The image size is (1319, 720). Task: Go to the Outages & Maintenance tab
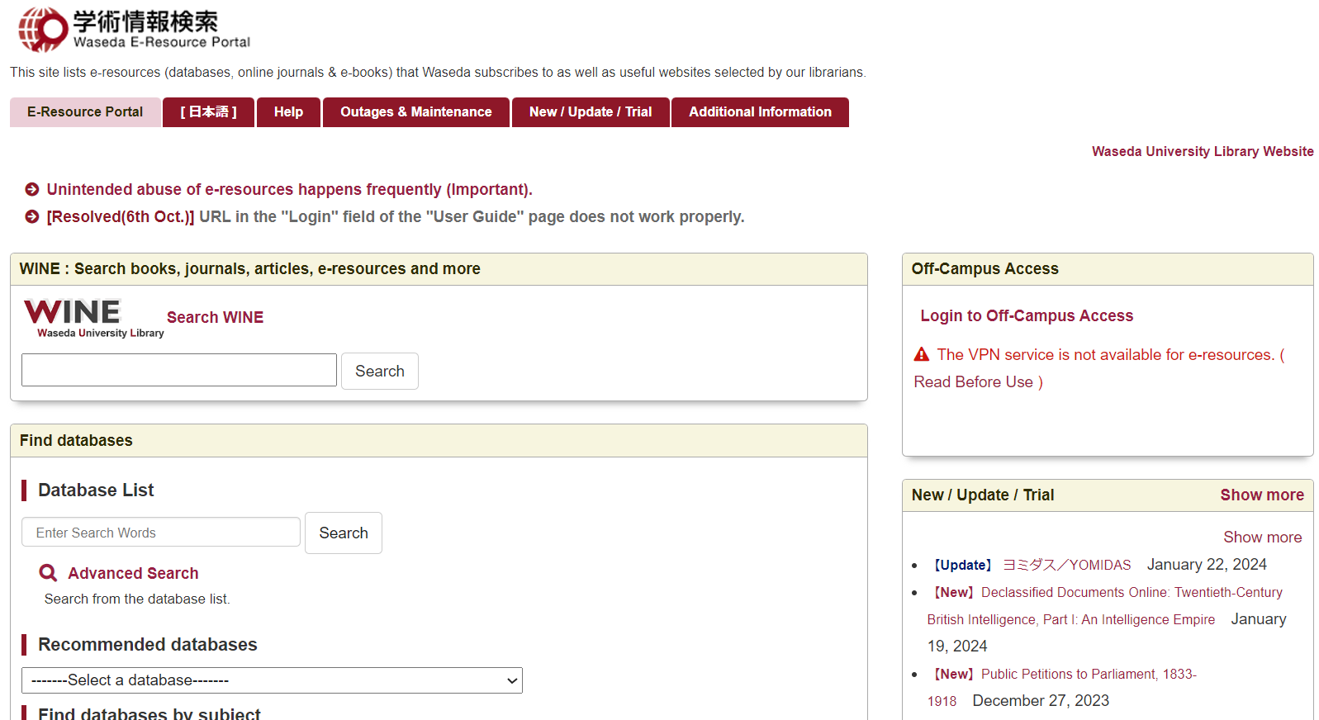pos(415,112)
